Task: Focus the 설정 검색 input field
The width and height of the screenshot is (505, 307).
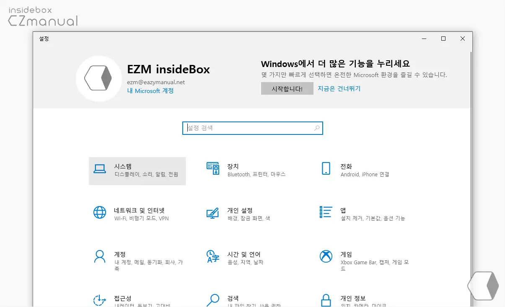Action: pos(253,128)
